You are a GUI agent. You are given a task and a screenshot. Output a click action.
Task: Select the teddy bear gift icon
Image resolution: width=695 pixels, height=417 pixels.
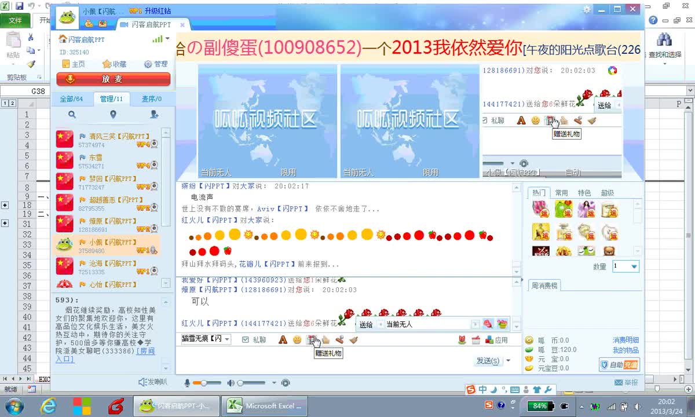(609, 251)
